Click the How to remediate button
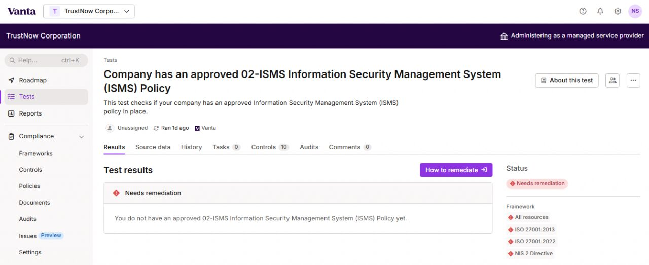 coord(456,170)
